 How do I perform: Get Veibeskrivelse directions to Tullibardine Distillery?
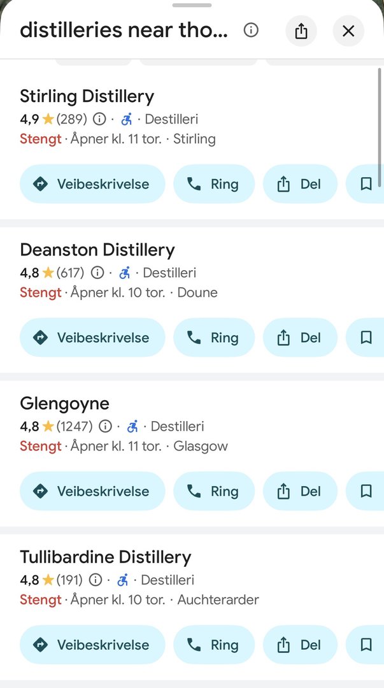92,645
